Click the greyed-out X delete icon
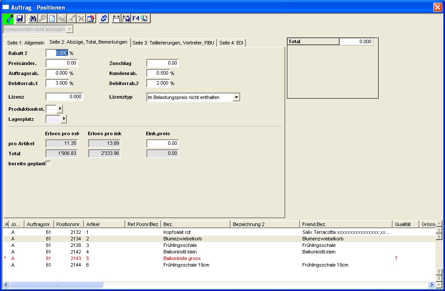This screenshot has height=291, width=445. click(81, 19)
